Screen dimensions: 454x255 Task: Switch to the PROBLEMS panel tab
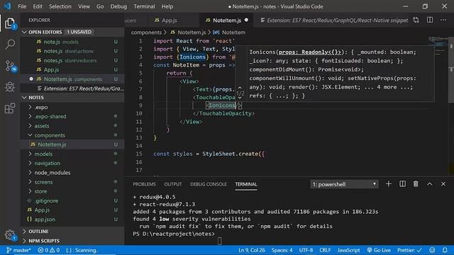click(x=144, y=184)
